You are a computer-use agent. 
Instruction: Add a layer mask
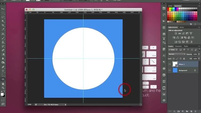[179, 111]
